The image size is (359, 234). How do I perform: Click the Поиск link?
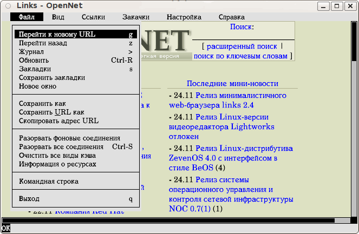coord(240,27)
